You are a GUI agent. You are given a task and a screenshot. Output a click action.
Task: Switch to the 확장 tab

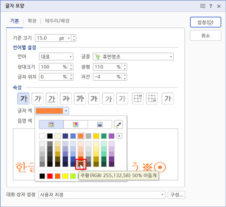32,21
